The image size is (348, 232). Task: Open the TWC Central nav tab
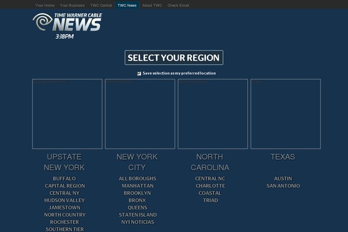pyautogui.click(x=101, y=5)
